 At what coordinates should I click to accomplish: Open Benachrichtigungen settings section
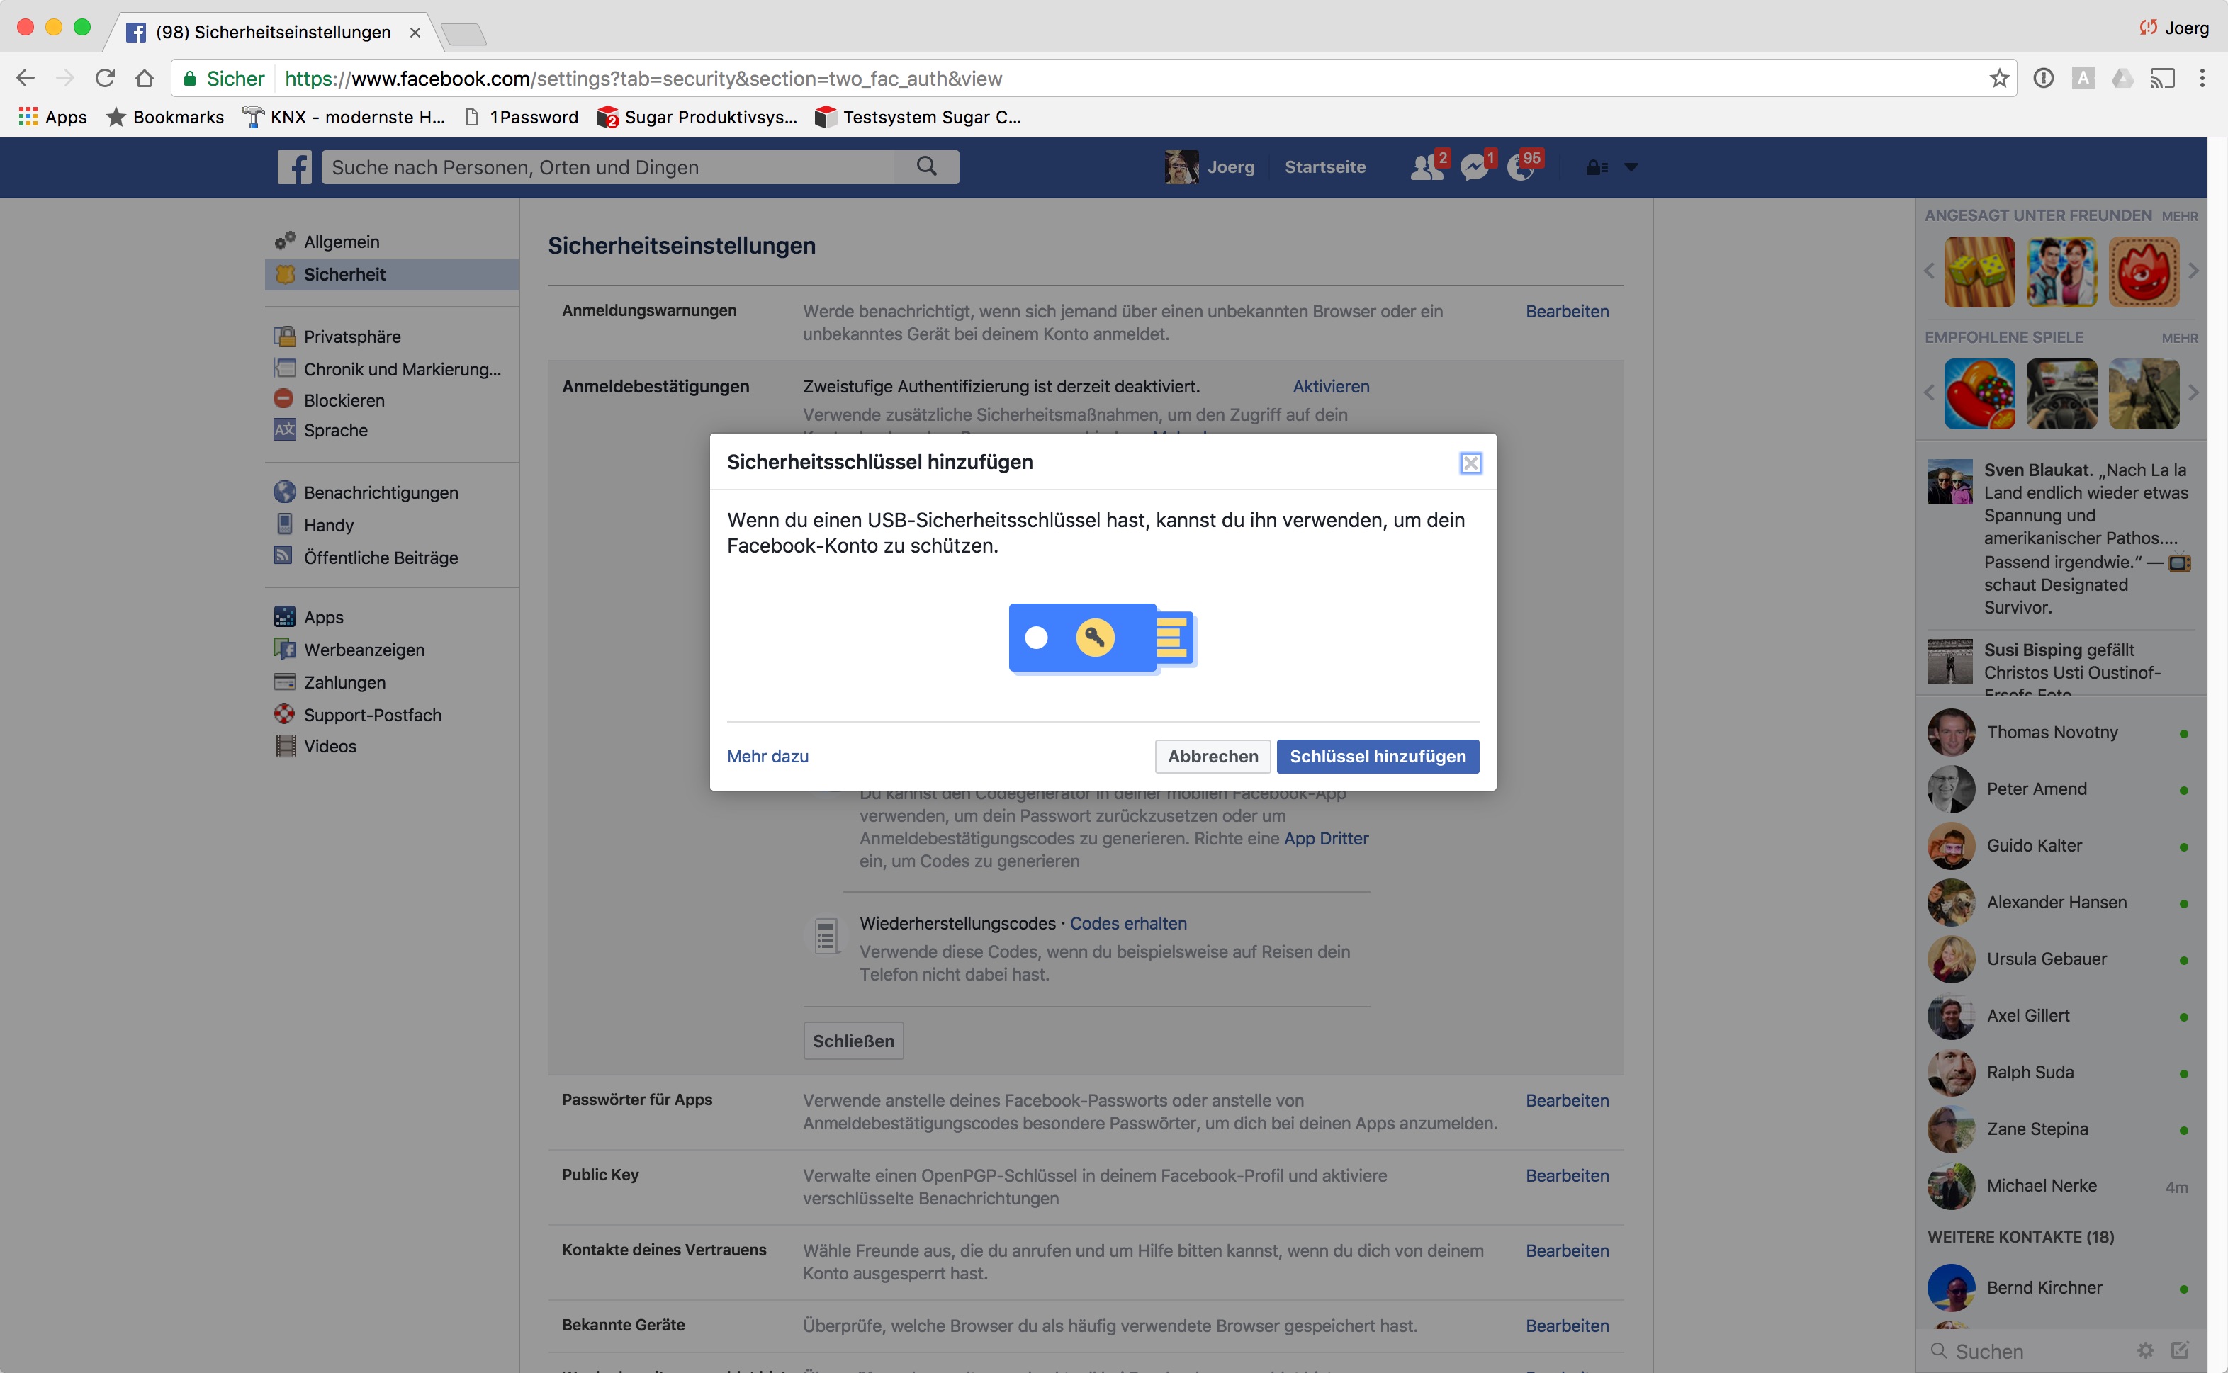point(381,492)
